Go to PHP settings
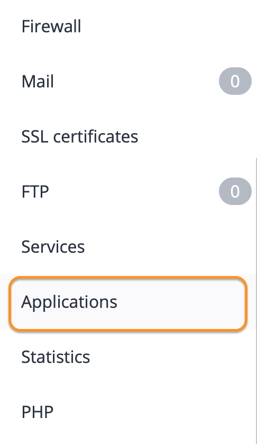 [x=128, y=412]
